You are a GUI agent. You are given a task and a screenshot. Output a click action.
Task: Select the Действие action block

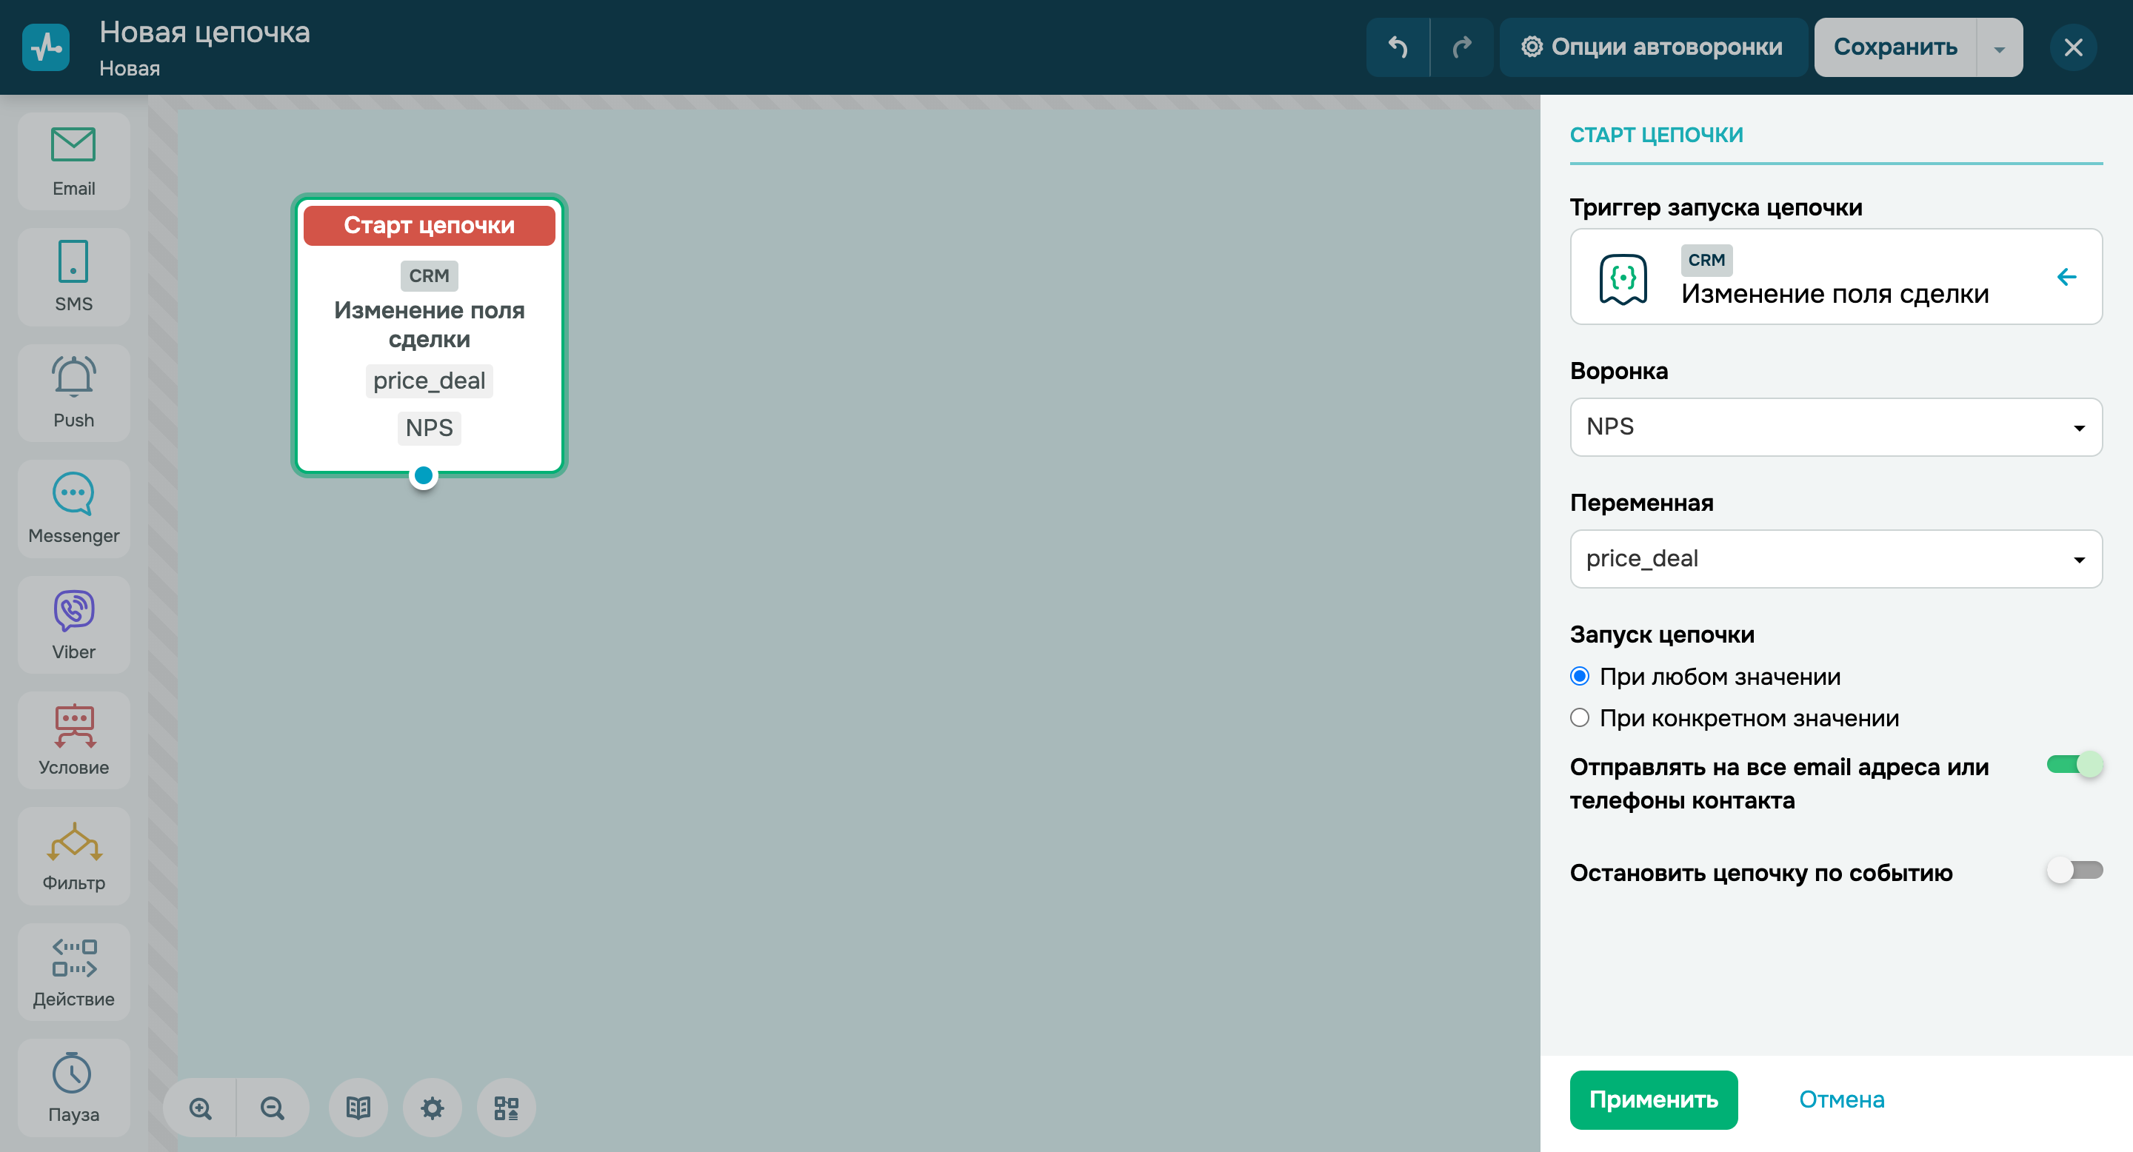[74, 971]
